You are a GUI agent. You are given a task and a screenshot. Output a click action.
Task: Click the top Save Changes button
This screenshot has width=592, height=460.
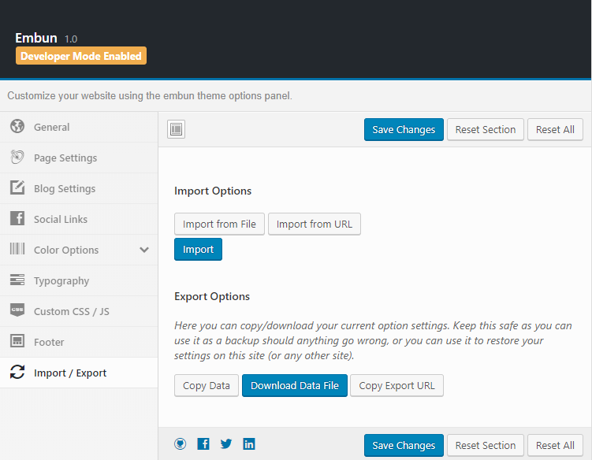coord(404,129)
